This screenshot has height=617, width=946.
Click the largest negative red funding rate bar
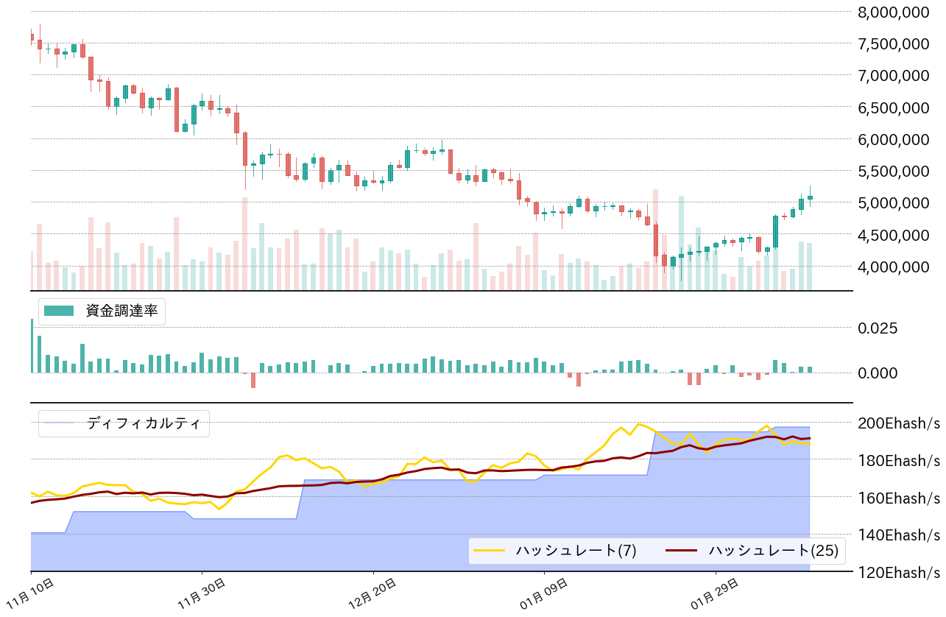click(253, 380)
